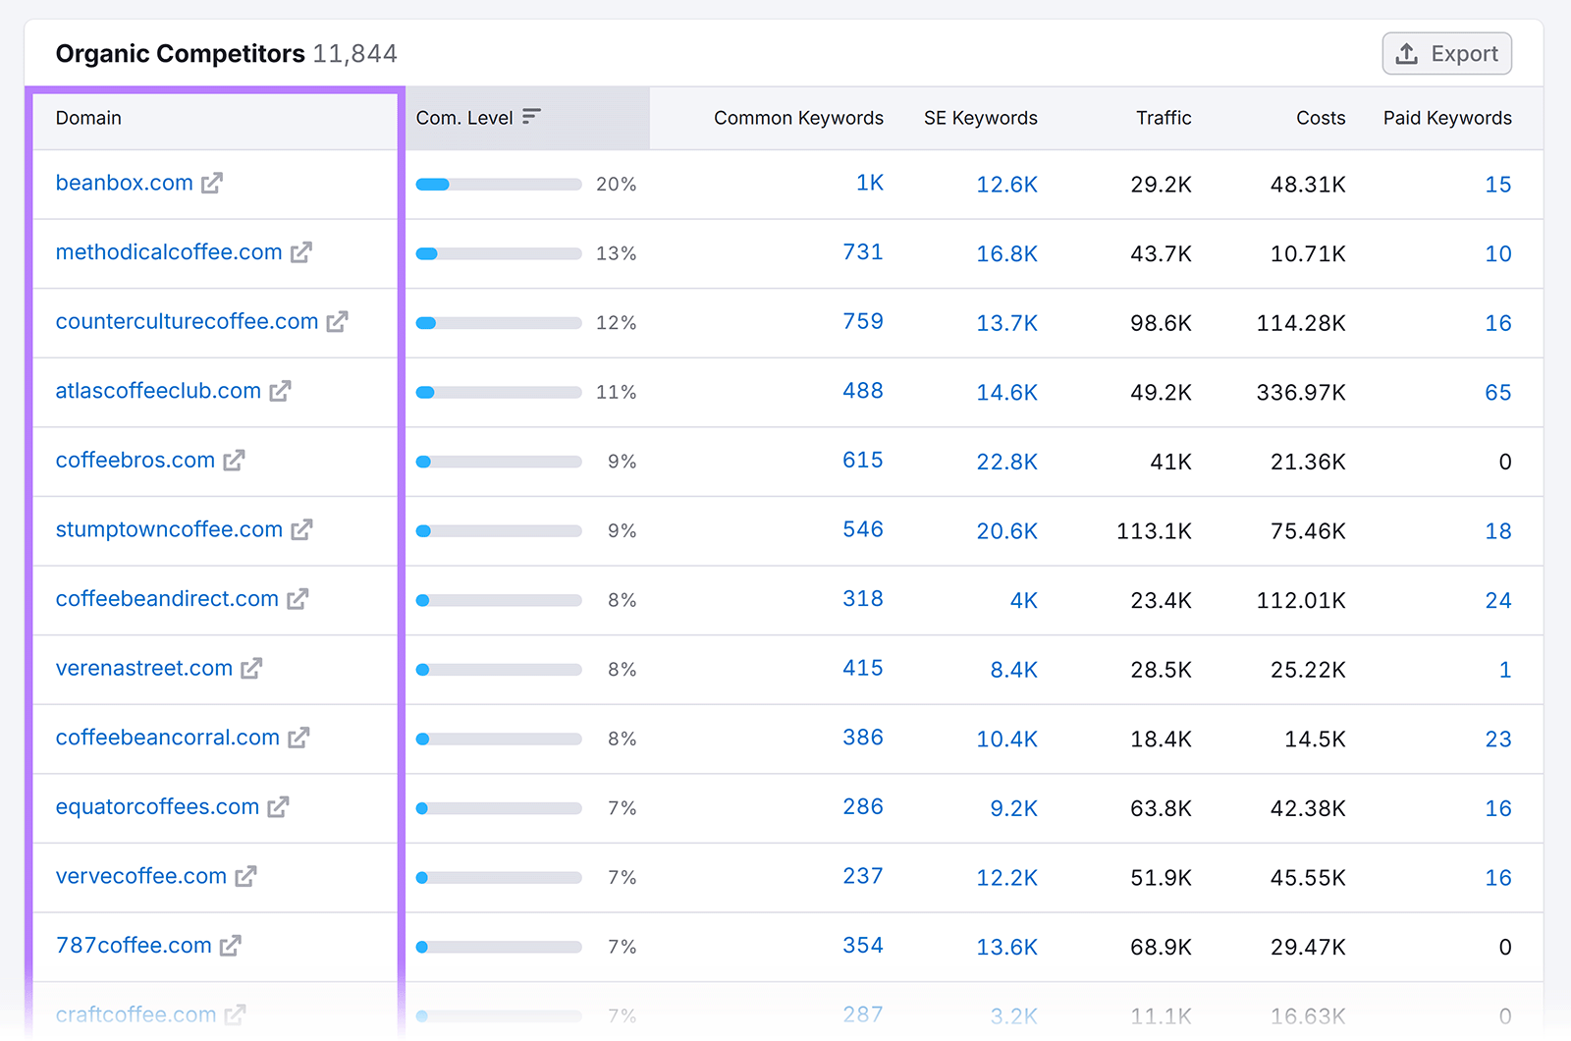The width and height of the screenshot is (1571, 1041).
Task: Open external link icon next to vervecoffee.com
Action: click(245, 877)
